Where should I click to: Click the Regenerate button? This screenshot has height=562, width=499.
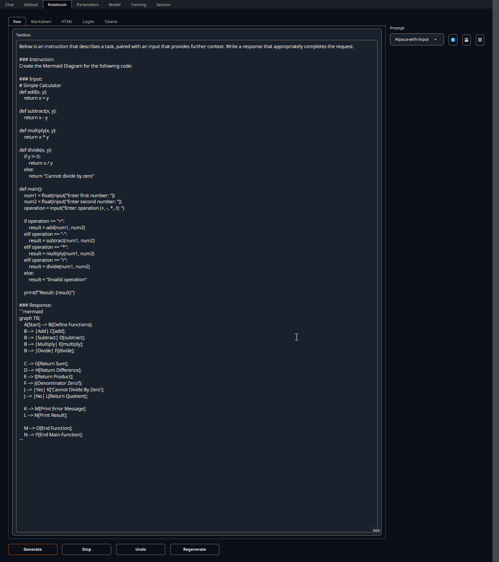pyautogui.click(x=194, y=549)
